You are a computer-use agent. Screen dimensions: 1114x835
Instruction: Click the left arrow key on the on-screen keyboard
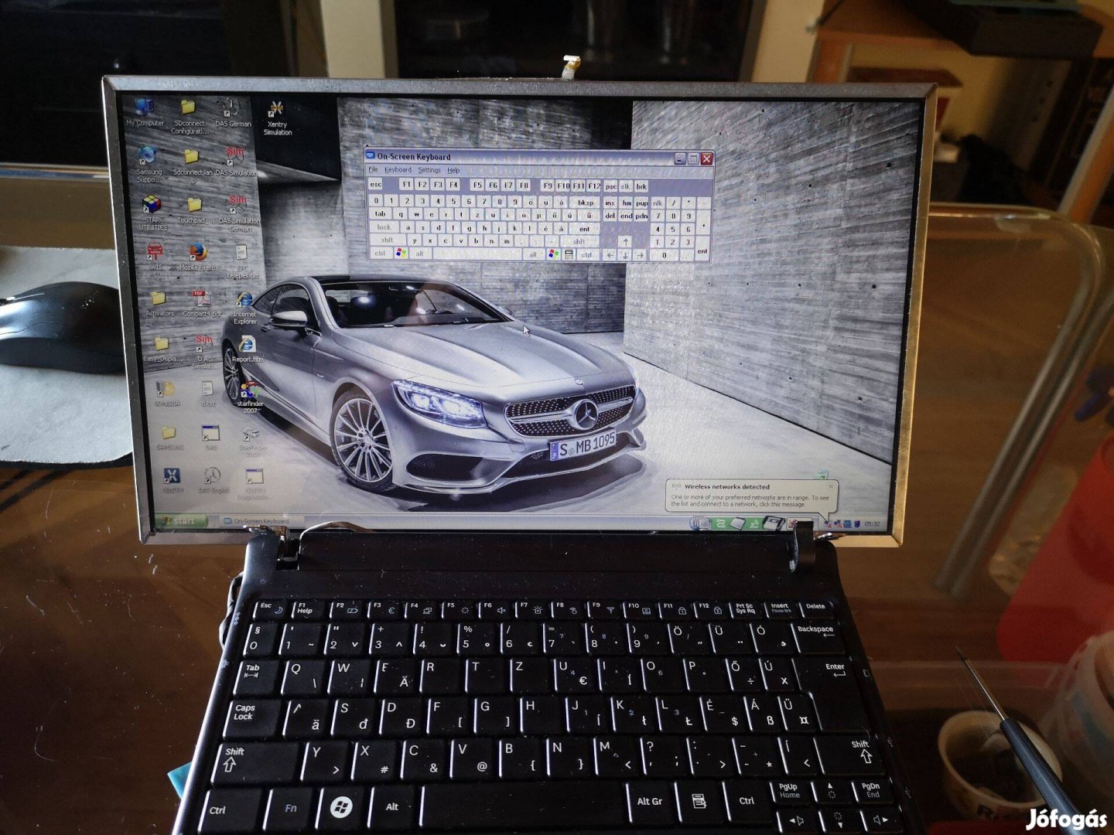pyautogui.click(x=610, y=255)
